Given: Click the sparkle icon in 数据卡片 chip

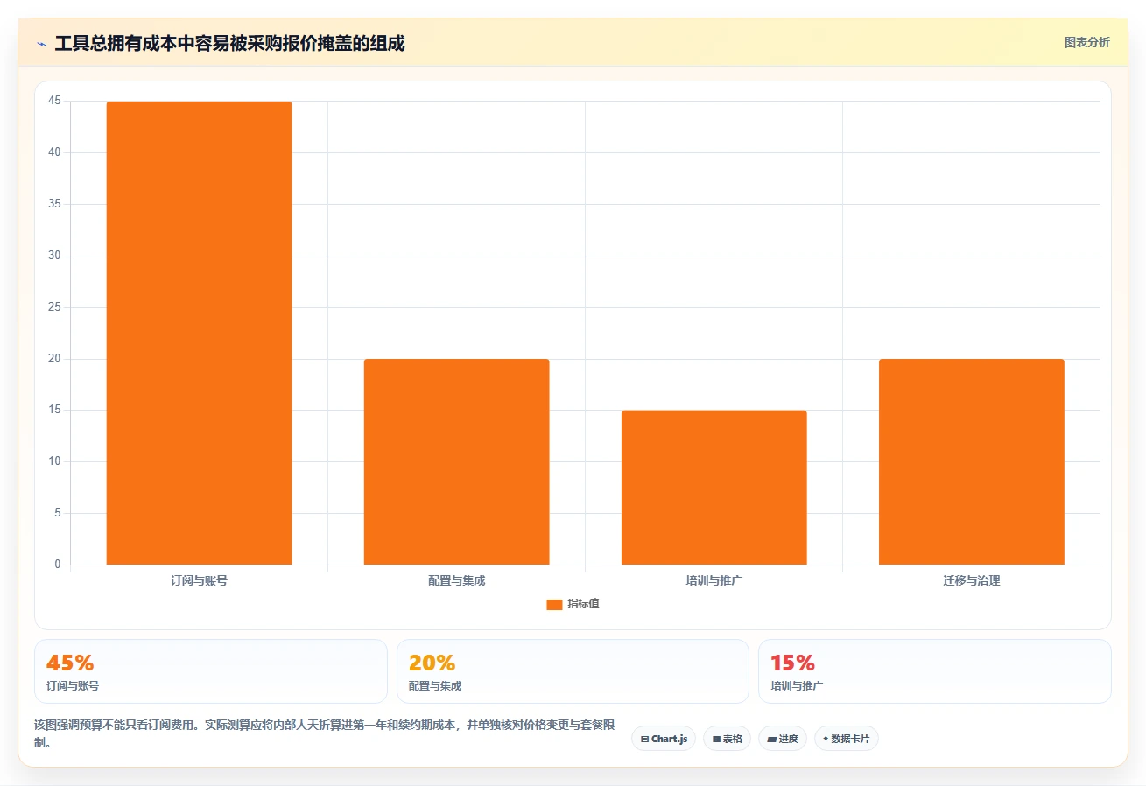Looking at the screenshot, I should pyautogui.click(x=826, y=739).
